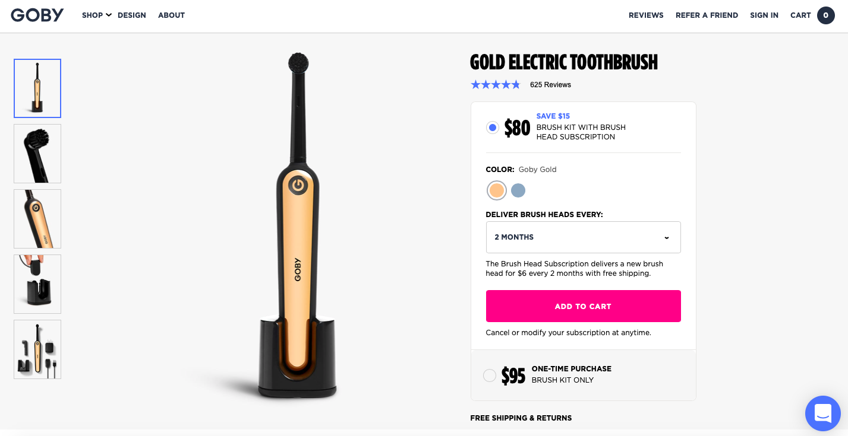Open the ABOUT menu item
848x436 pixels.
point(171,15)
